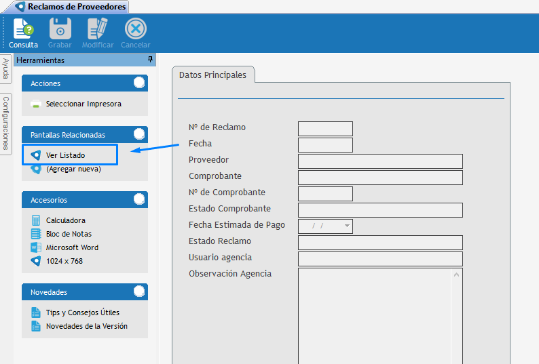This screenshot has width=539, height=364.
Task: Collapse the Acciones panel section
Action: pyautogui.click(x=139, y=83)
